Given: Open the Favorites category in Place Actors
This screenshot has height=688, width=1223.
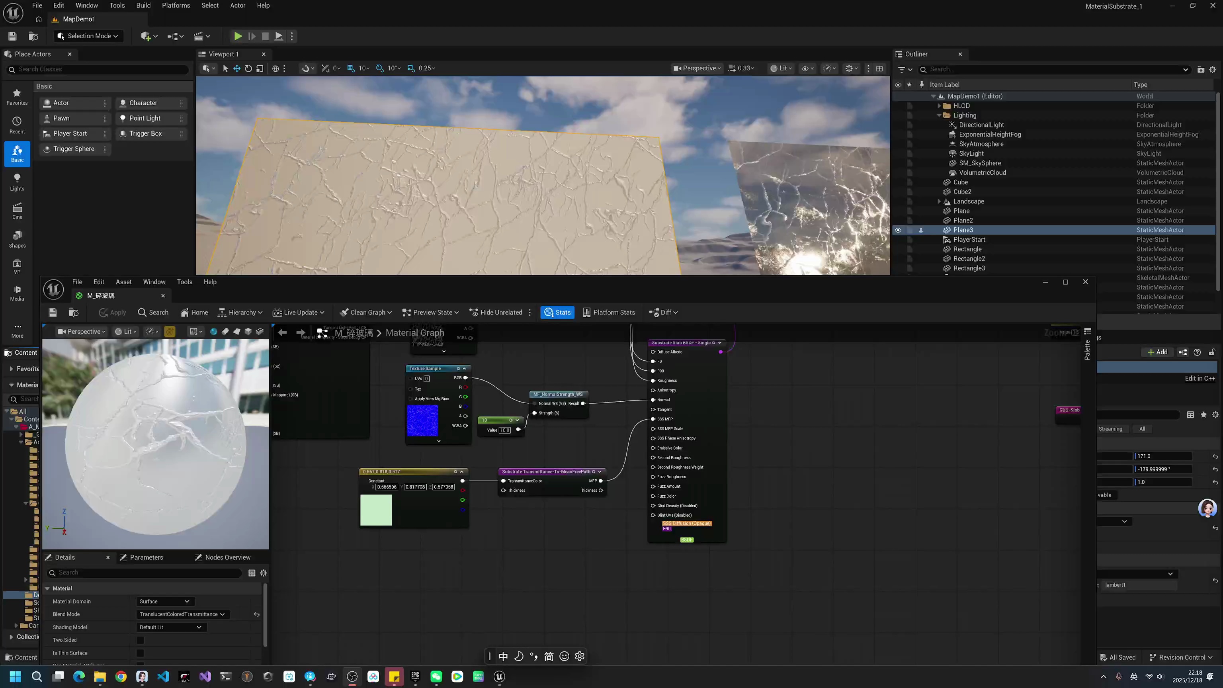Looking at the screenshot, I should (x=17, y=97).
